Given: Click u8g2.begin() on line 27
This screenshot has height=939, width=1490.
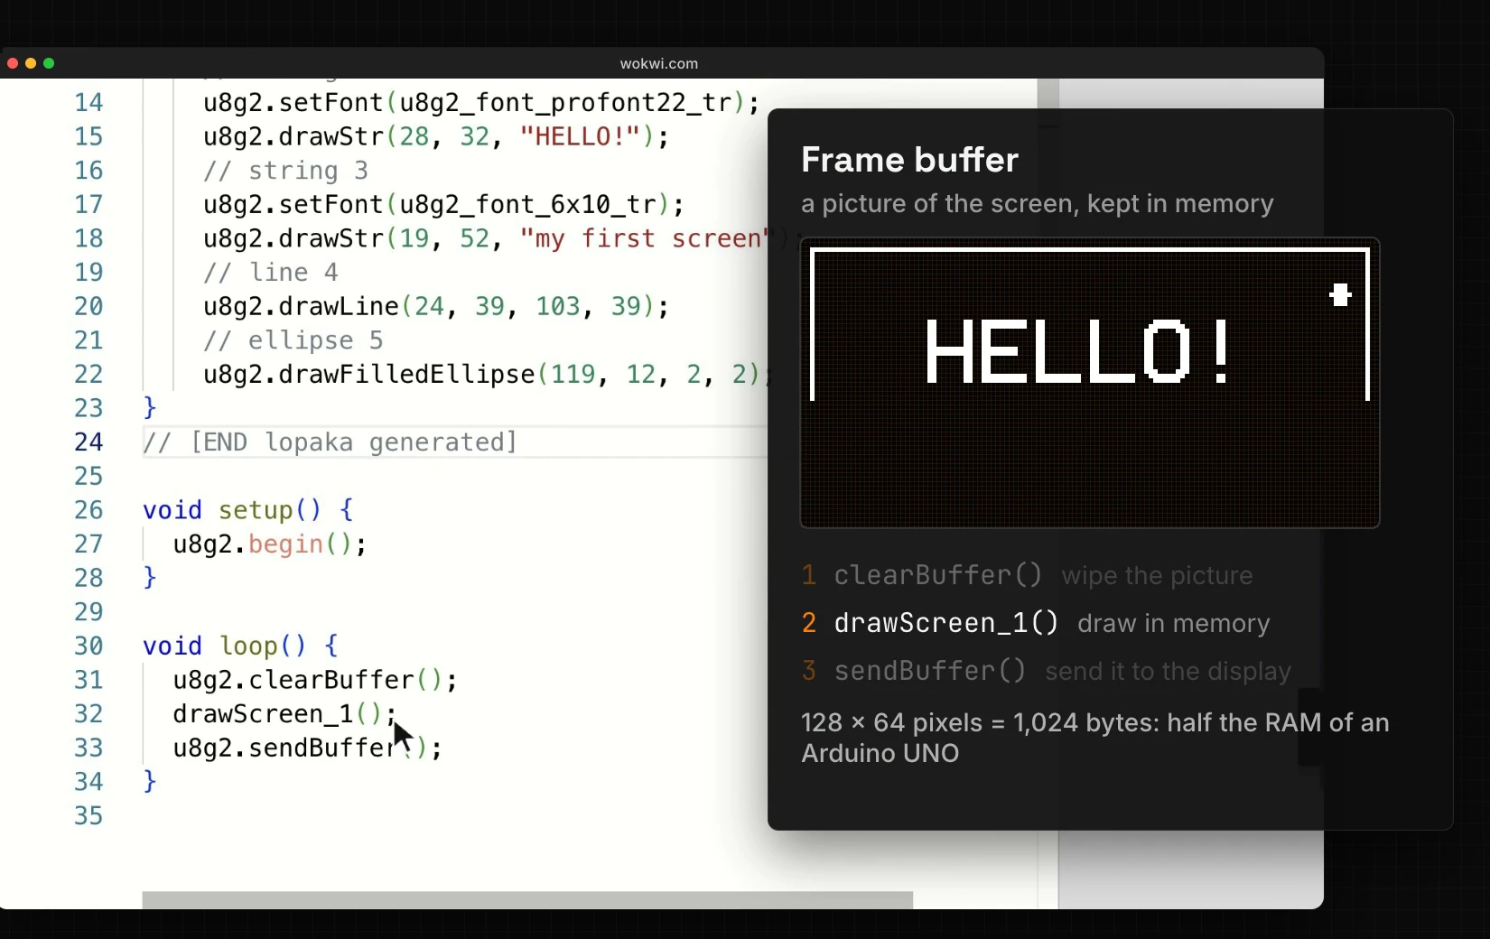Looking at the screenshot, I should pyautogui.click(x=270, y=544).
